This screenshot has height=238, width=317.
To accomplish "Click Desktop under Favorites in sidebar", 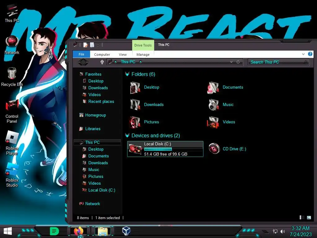I will pos(96,81).
